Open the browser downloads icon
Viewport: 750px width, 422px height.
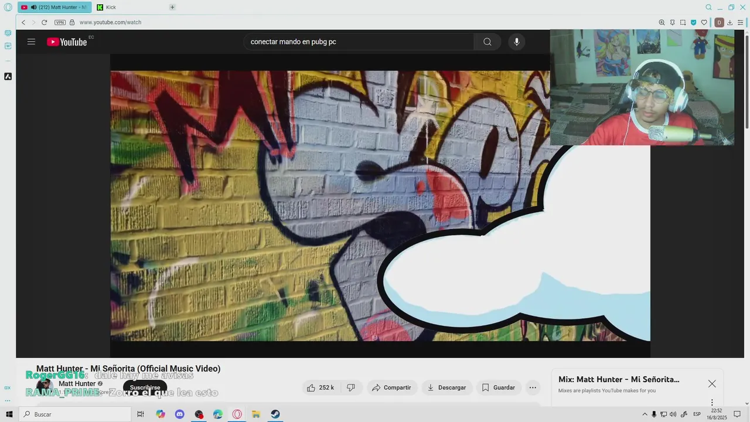[730, 22]
